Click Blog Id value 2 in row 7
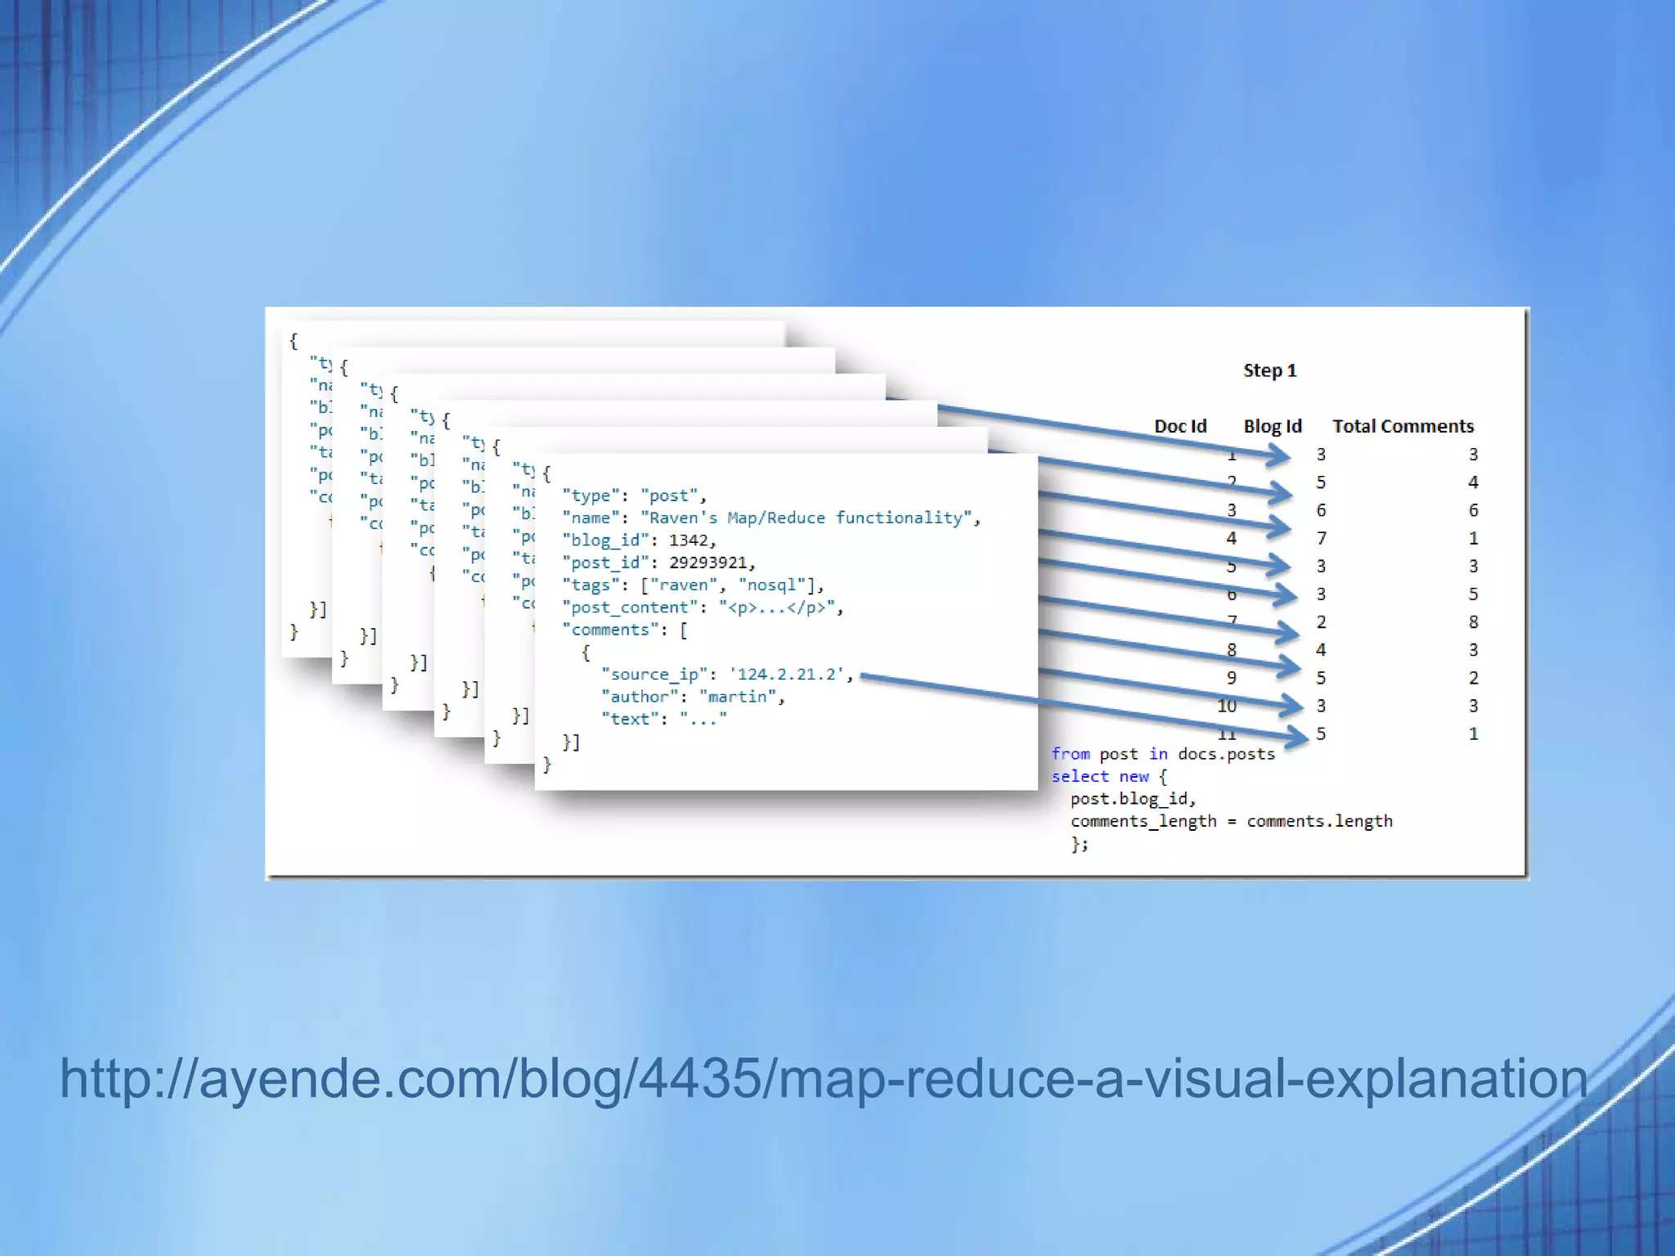Screen dimensions: 1675x1256 1321,622
